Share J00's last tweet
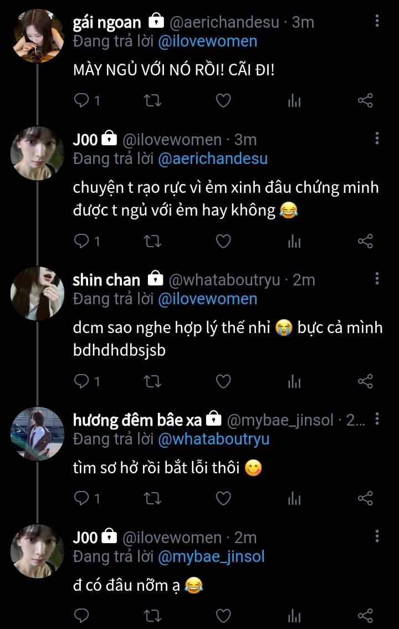The image size is (399, 629). [x=365, y=616]
